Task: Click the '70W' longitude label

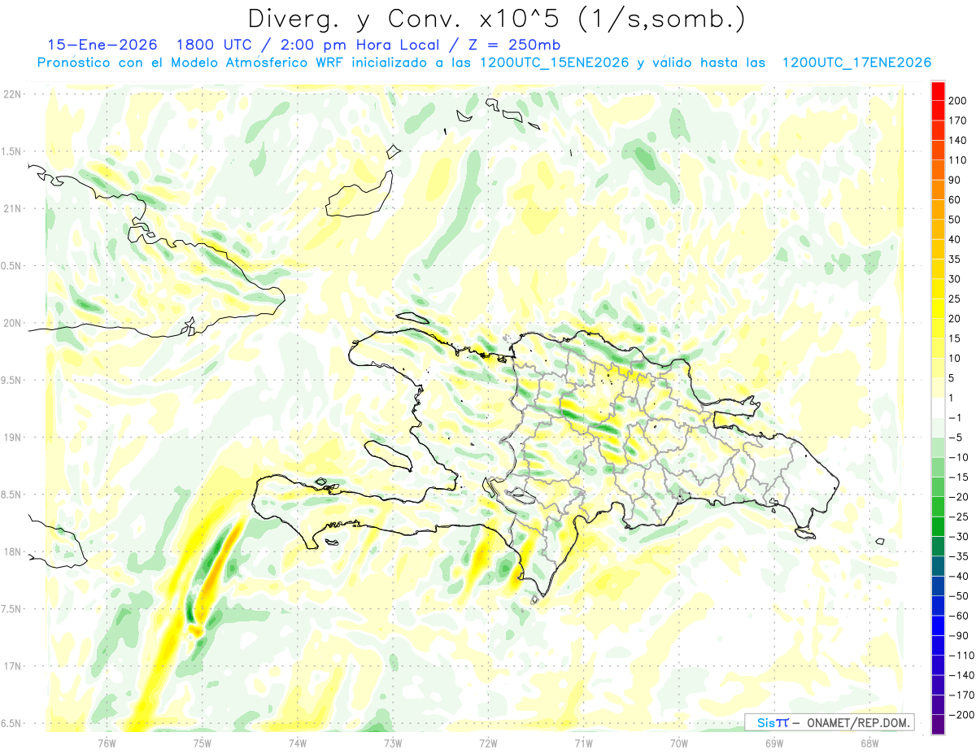Action: [679, 743]
